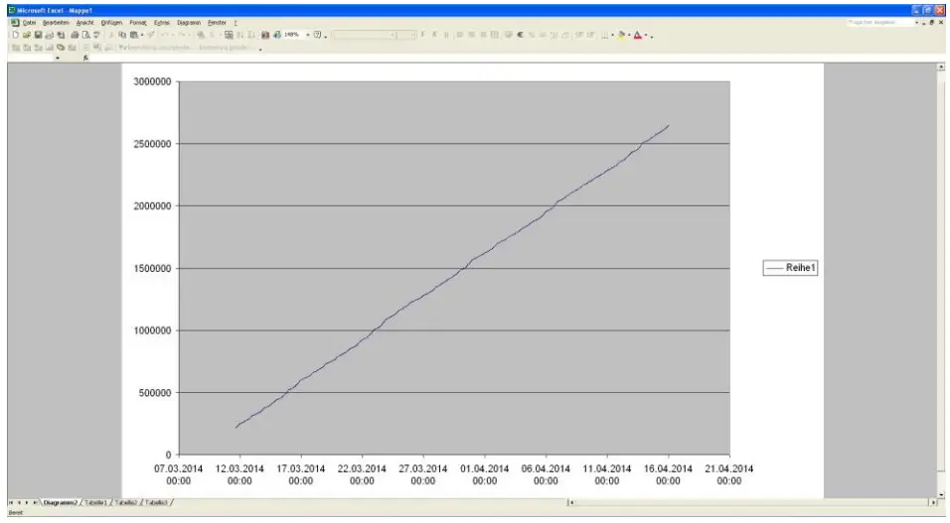Select the 500000 y-axis label
950x523 pixels.
[x=155, y=393]
